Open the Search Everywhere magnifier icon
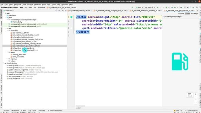The image size is (201, 113). point(197,8)
